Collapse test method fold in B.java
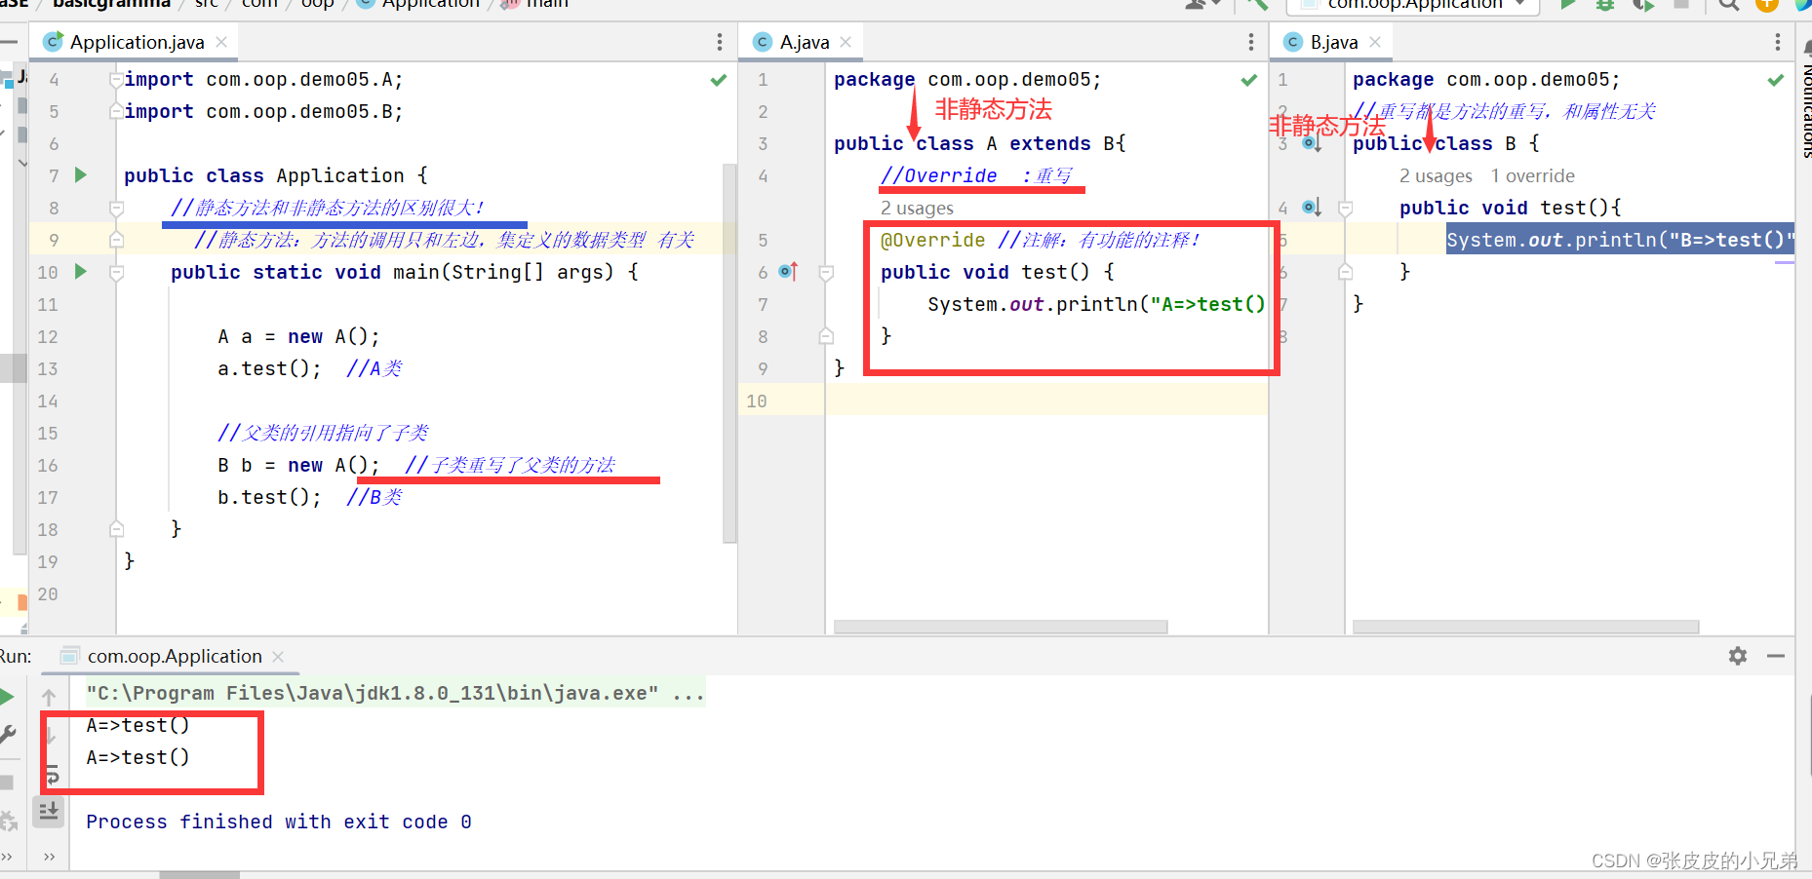1812x879 pixels. pos(1346,208)
